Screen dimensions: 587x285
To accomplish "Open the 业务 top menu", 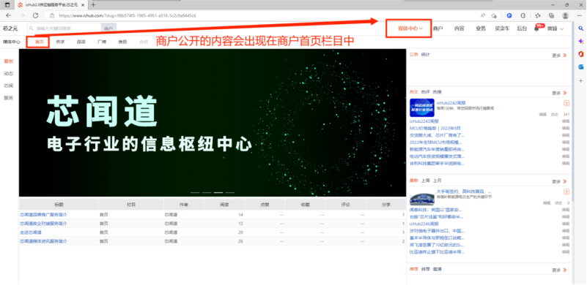I will [481, 28].
